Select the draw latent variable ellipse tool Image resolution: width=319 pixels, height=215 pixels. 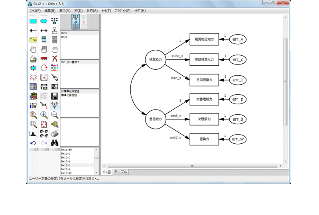click(44, 21)
